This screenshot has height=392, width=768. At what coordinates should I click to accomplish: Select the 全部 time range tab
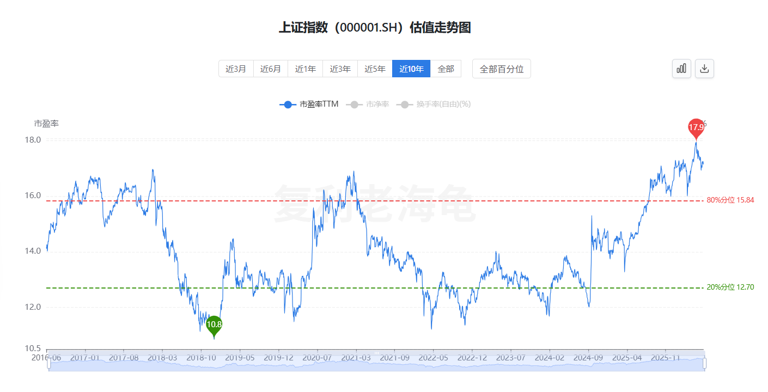click(x=446, y=69)
